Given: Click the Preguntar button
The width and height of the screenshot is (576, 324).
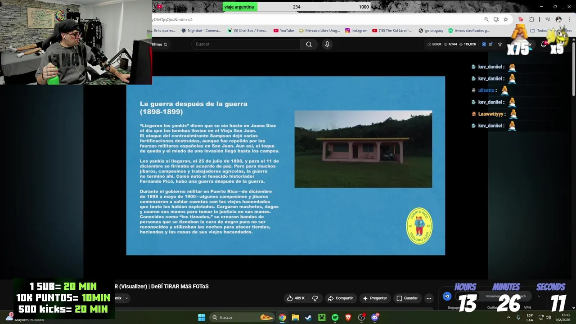Looking at the screenshot, I should point(374,298).
